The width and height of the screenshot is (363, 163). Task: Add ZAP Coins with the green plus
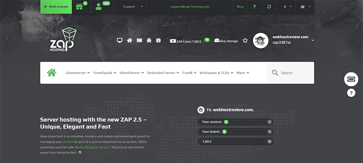(207, 40)
